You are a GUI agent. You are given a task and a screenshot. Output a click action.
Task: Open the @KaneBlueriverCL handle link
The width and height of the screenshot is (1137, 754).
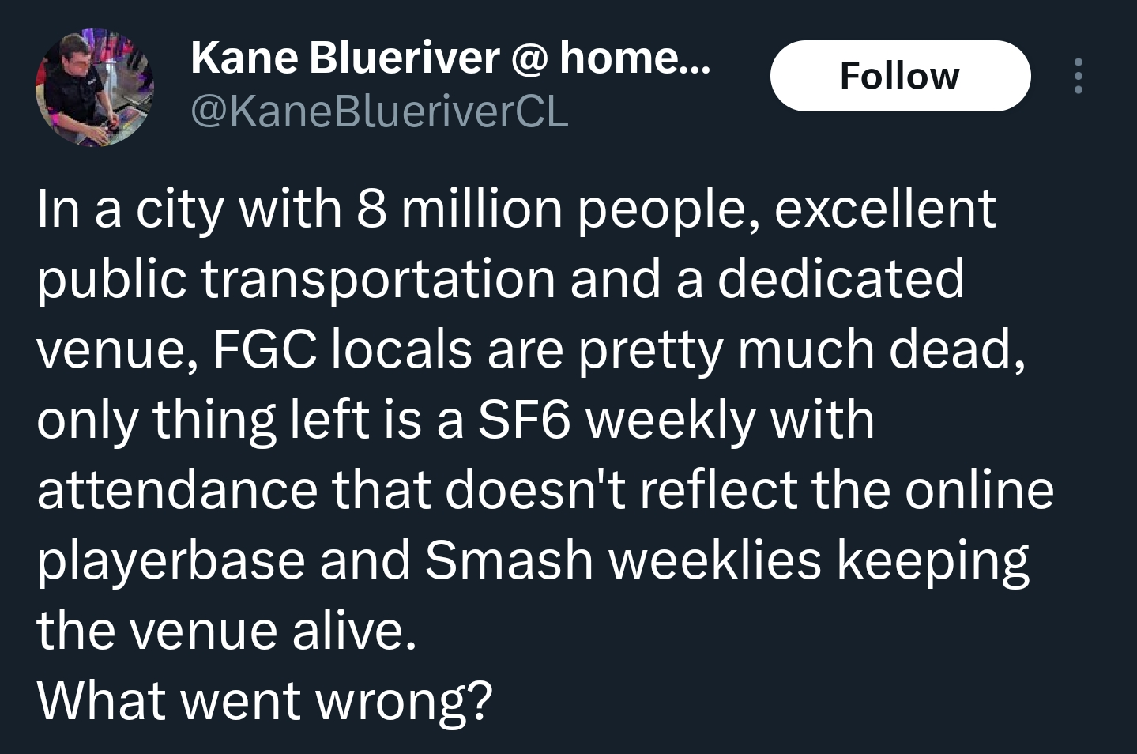click(x=379, y=111)
